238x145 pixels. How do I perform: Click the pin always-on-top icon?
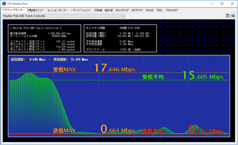(233, 16)
